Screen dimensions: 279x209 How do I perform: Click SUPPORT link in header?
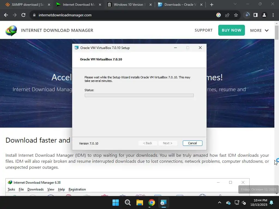pyautogui.click(x=204, y=30)
